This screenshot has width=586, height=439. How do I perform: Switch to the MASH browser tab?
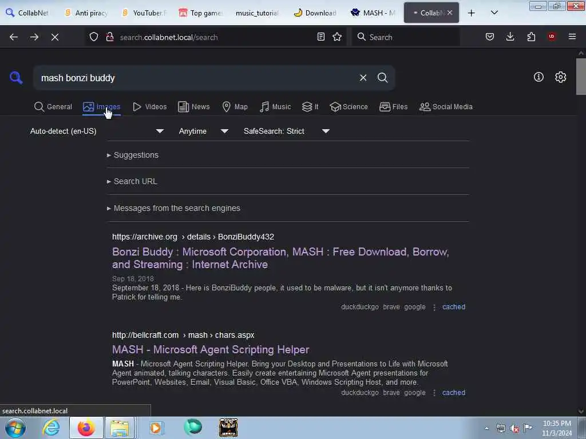pyautogui.click(x=373, y=13)
